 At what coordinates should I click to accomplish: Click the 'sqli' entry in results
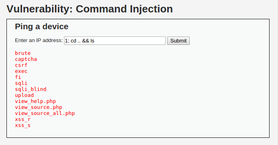[21, 83]
